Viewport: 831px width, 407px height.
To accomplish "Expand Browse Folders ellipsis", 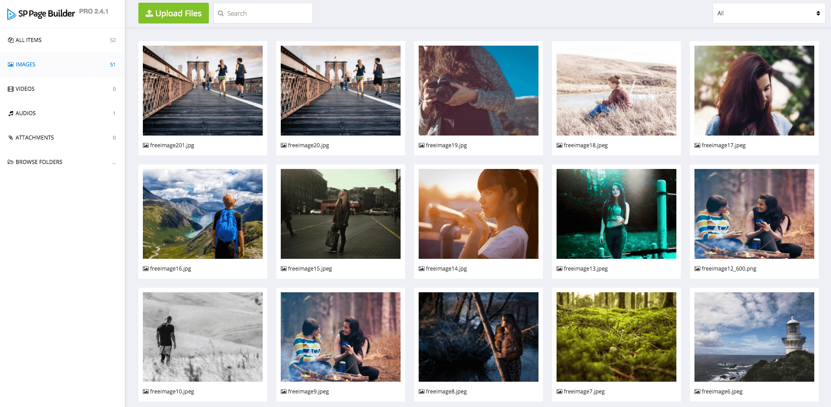I will coord(114,163).
